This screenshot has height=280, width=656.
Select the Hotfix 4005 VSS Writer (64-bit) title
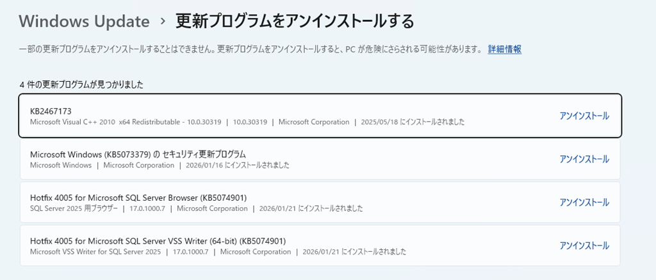tap(158, 240)
